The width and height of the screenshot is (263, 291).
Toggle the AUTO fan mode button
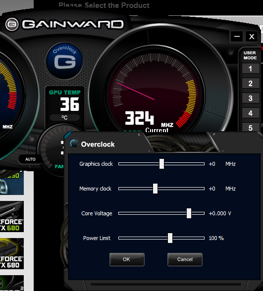pos(30,159)
